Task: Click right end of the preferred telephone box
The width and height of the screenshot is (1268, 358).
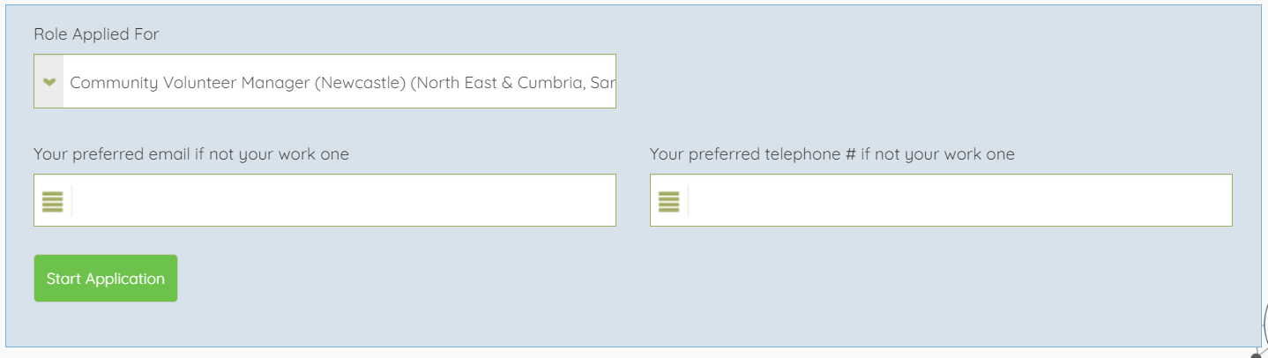Action: pos(1216,201)
